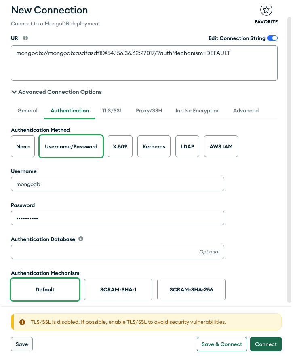Choose None authentication method
This screenshot has height=359, width=293.
click(x=23, y=146)
